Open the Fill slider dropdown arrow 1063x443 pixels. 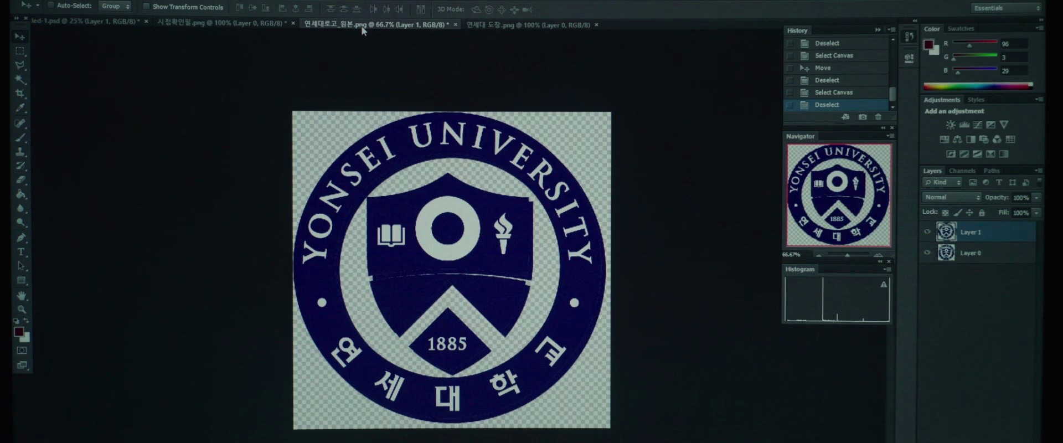click(1037, 213)
